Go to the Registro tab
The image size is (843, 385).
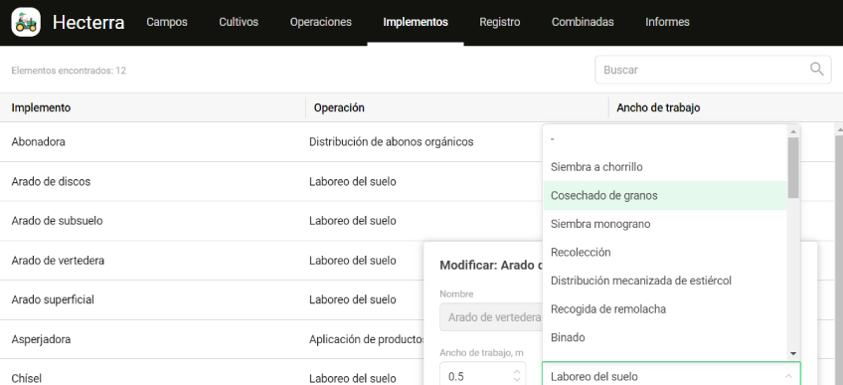[500, 22]
